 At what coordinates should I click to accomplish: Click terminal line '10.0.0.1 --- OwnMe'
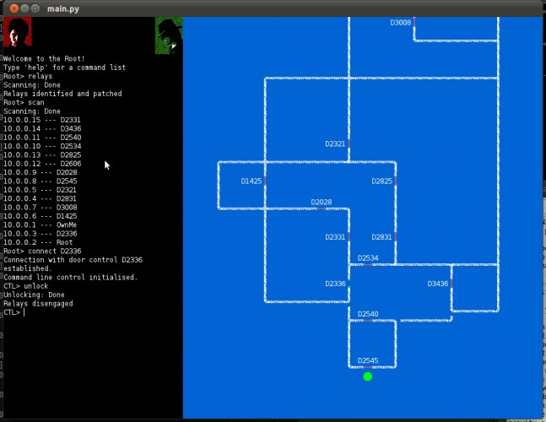(x=41, y=225)
